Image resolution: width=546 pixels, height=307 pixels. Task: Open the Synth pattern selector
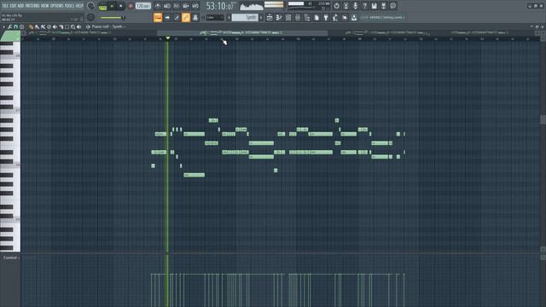(x=245, y=17)
